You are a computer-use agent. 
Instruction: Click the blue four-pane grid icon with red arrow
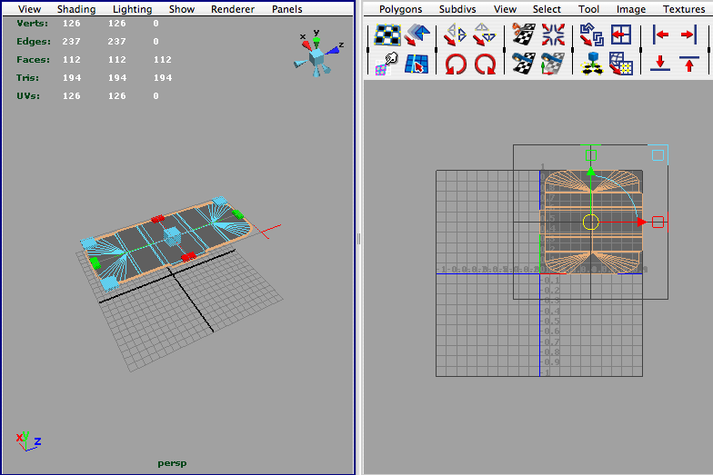click(x=621, y=35)
